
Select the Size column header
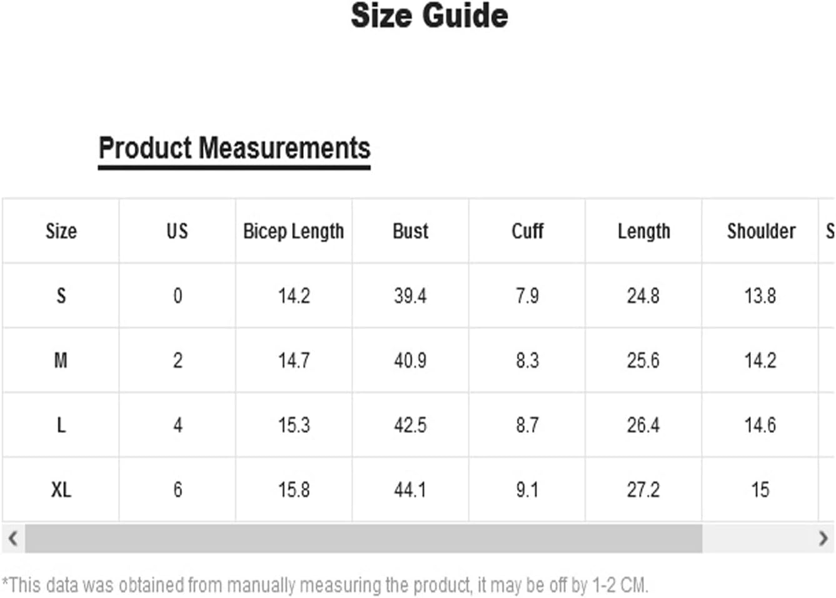point(61,231)
